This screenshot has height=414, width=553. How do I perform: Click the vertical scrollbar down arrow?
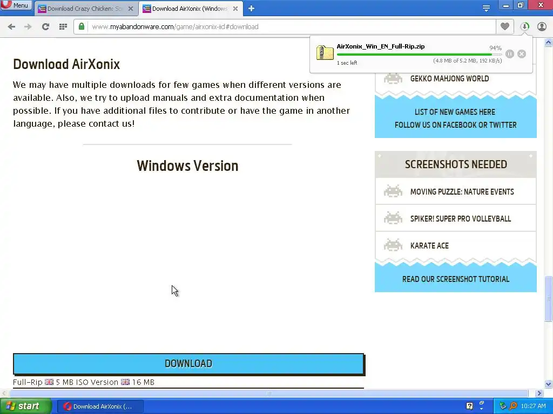click(549, 384)
